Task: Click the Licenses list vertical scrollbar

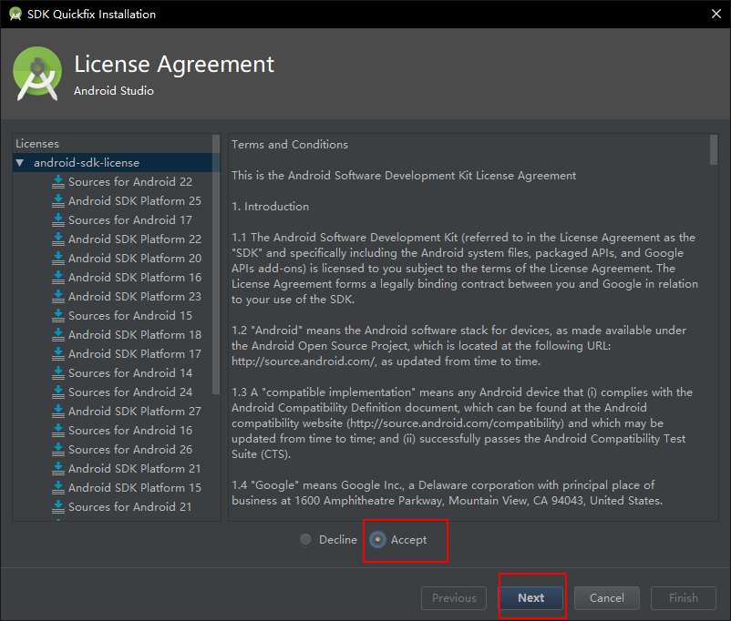Action: [x=216, y=264]
